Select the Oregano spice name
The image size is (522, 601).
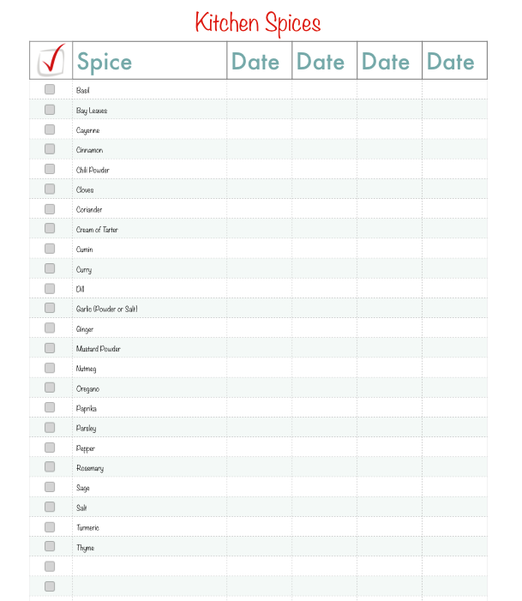[87, 388]
